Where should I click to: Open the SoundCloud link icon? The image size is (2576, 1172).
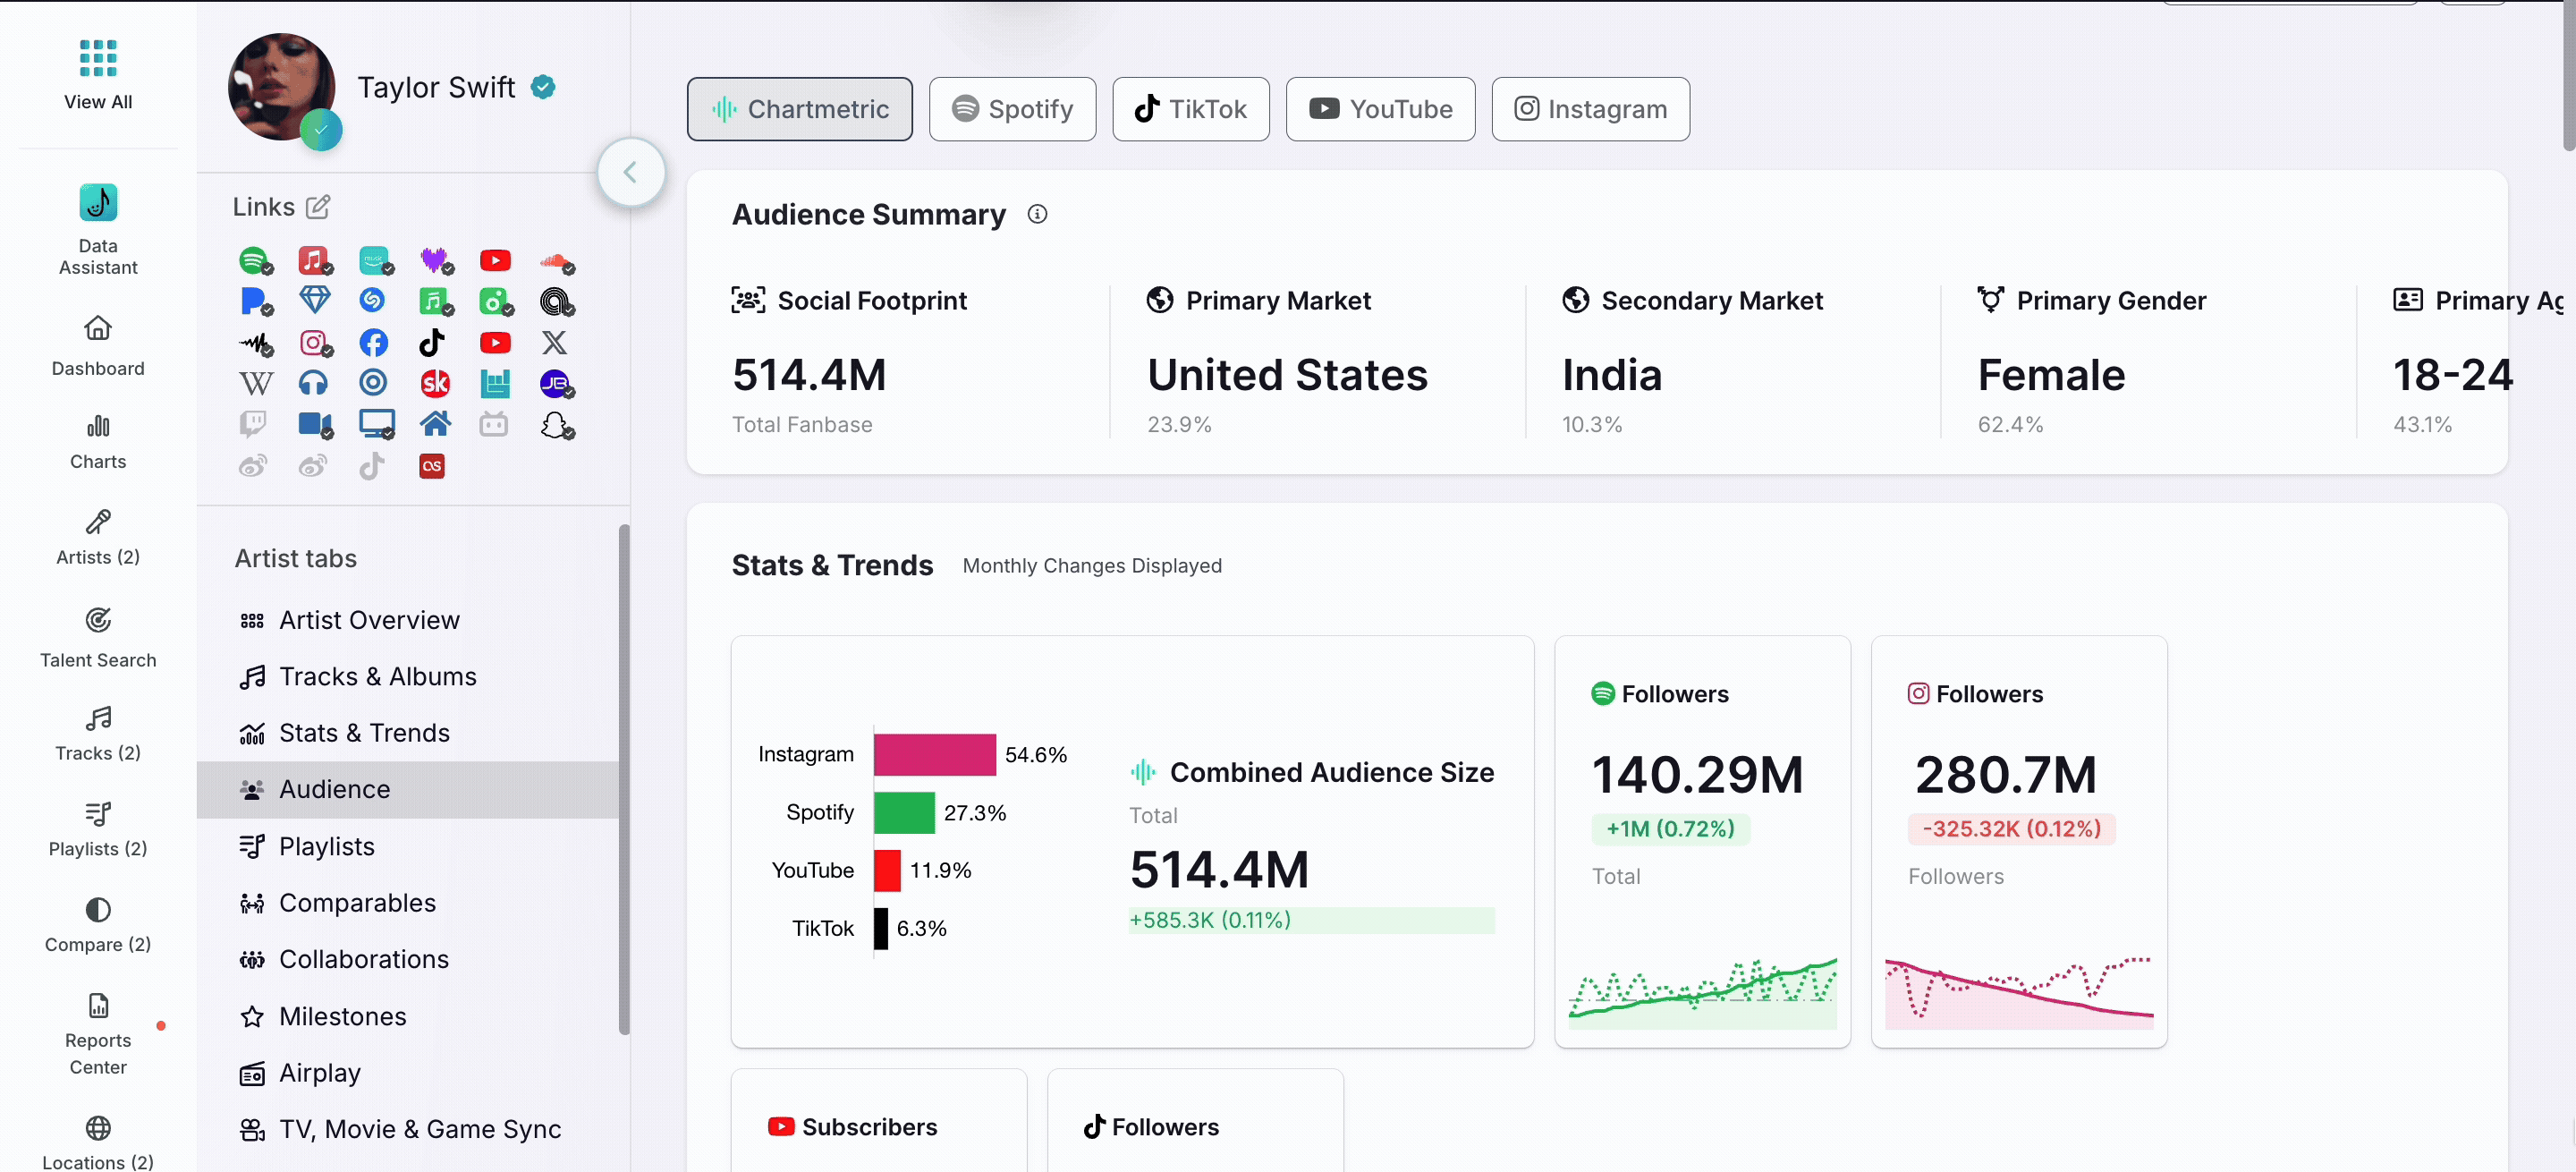coord(556,261)
